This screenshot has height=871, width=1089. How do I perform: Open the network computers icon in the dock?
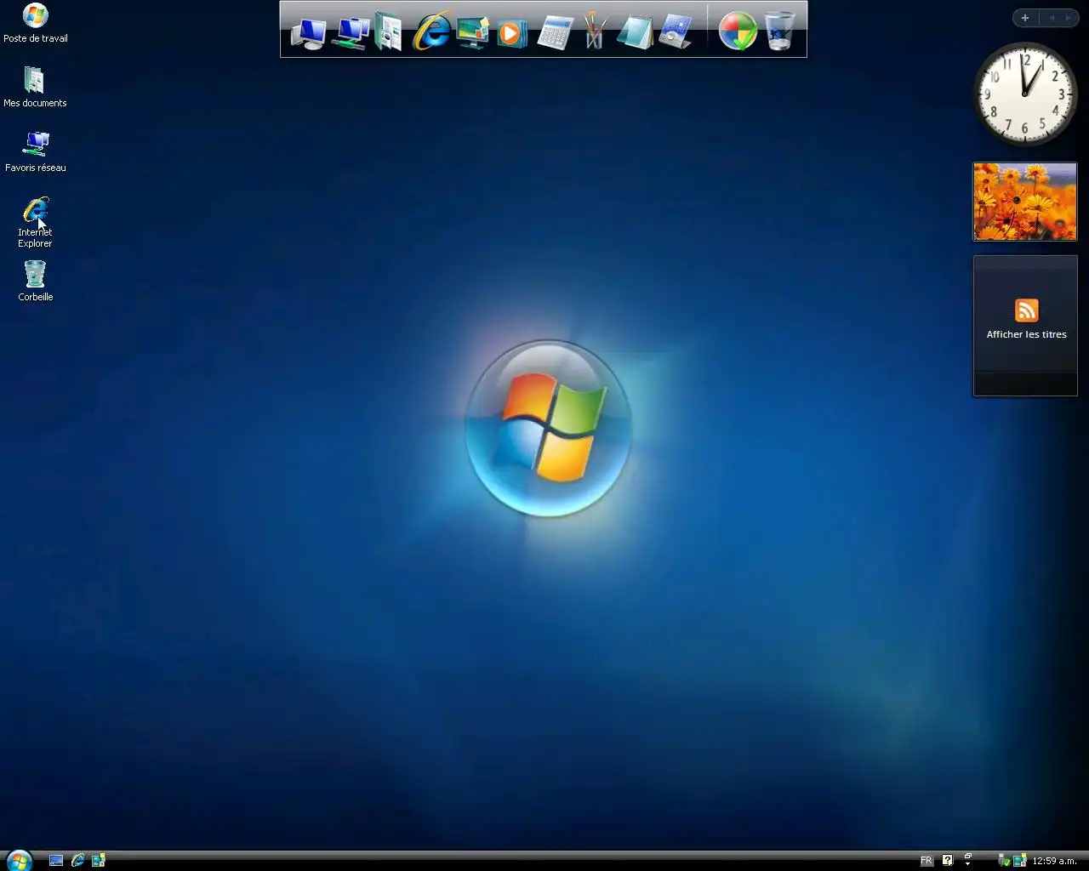coord(350,32)
